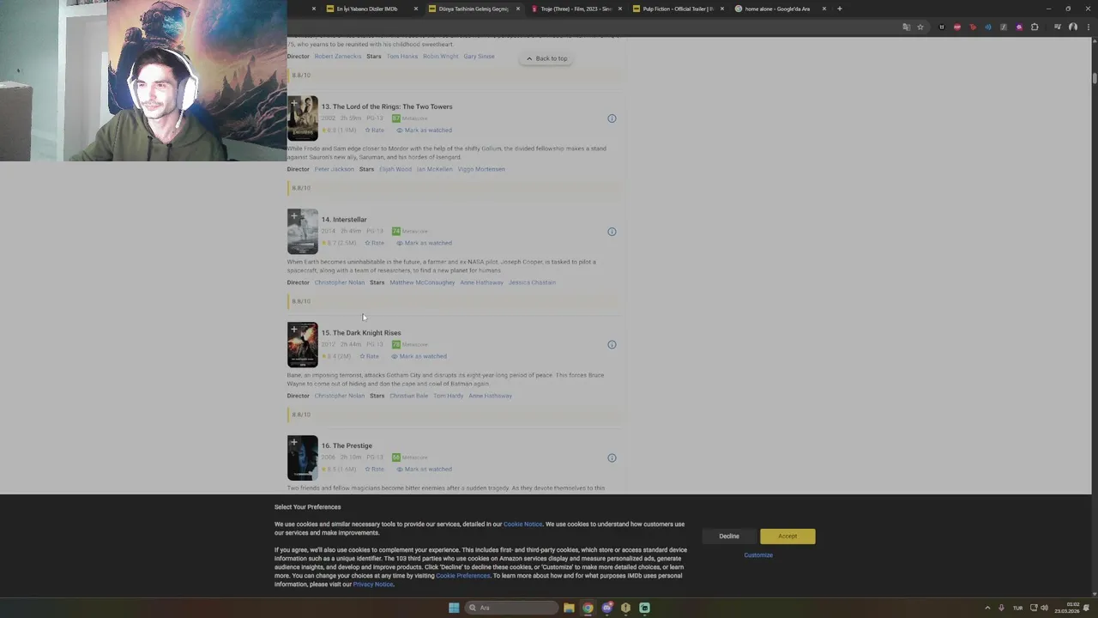This screenshot has height=618, width=1098.
Task: Bookmark this page with star icon
Action: pyautogui.click(x=920, y=27)
